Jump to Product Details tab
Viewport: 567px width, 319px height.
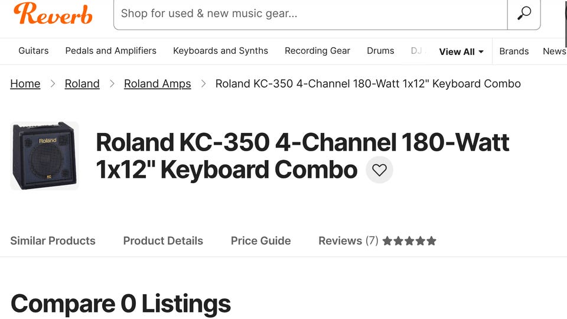pos(163,241)
